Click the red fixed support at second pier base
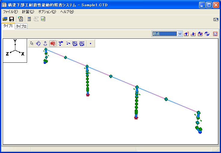Screen dimensions: 221x153 (x=88, y=95)
